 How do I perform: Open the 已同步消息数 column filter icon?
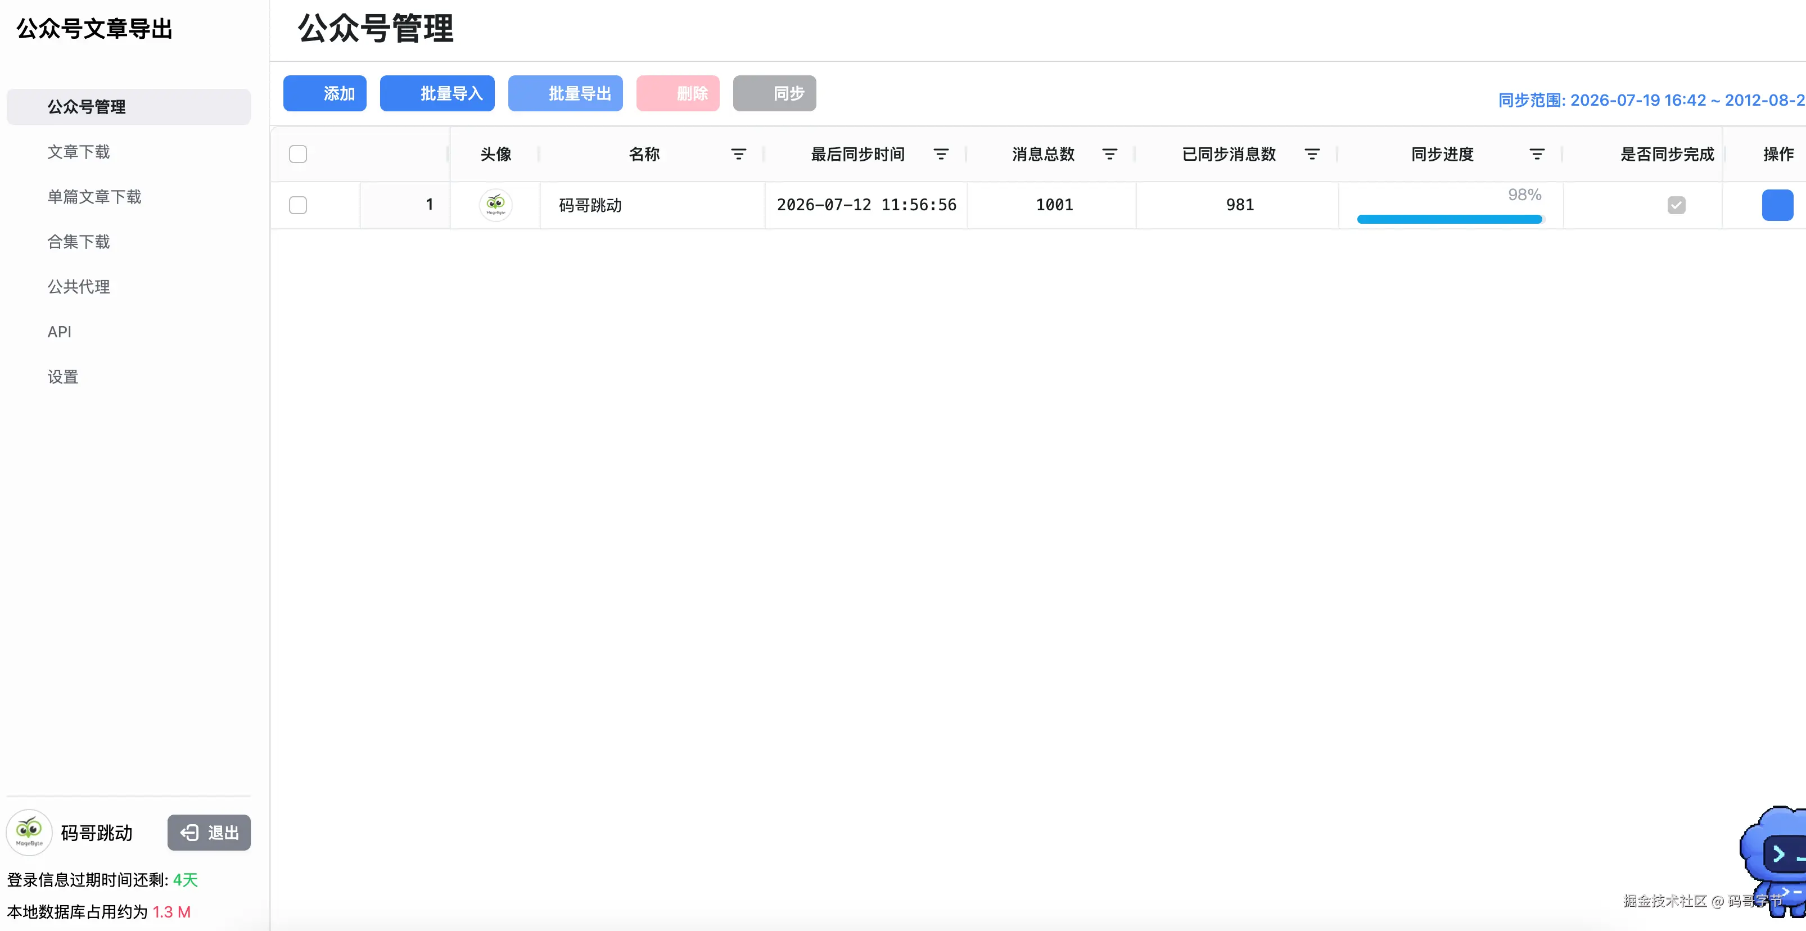(1312, 154)
